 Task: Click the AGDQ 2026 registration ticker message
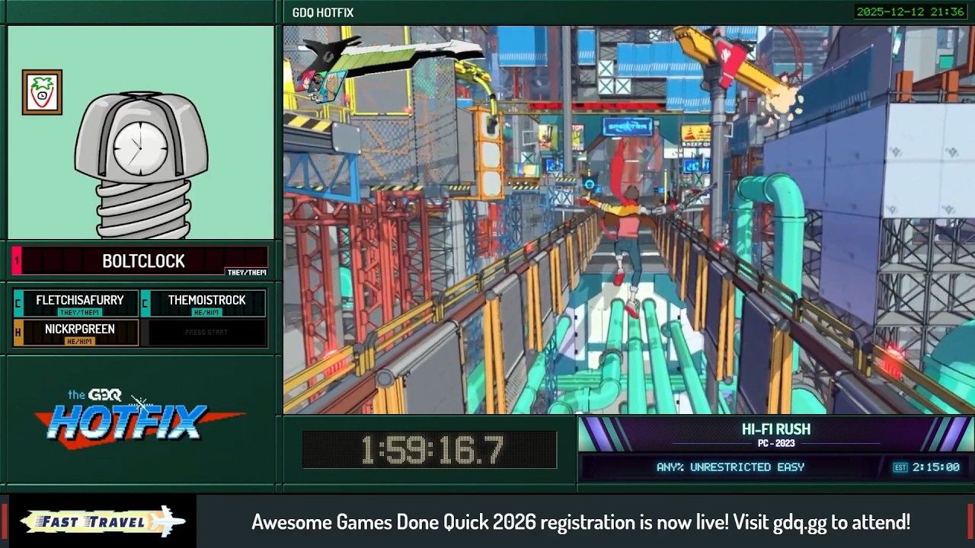coord(581,522)
